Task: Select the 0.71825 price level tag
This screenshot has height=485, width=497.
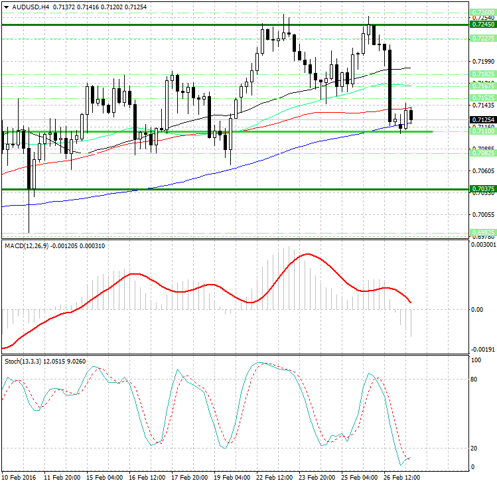Action: pyautogui.click(x=482, y=74)
